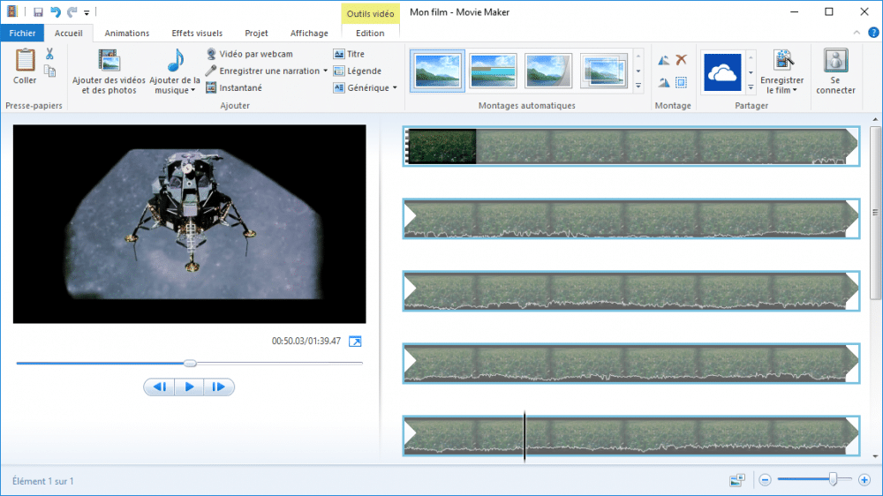
Task: Change thumbnail size in the status bar
Action: pos(737,480)
